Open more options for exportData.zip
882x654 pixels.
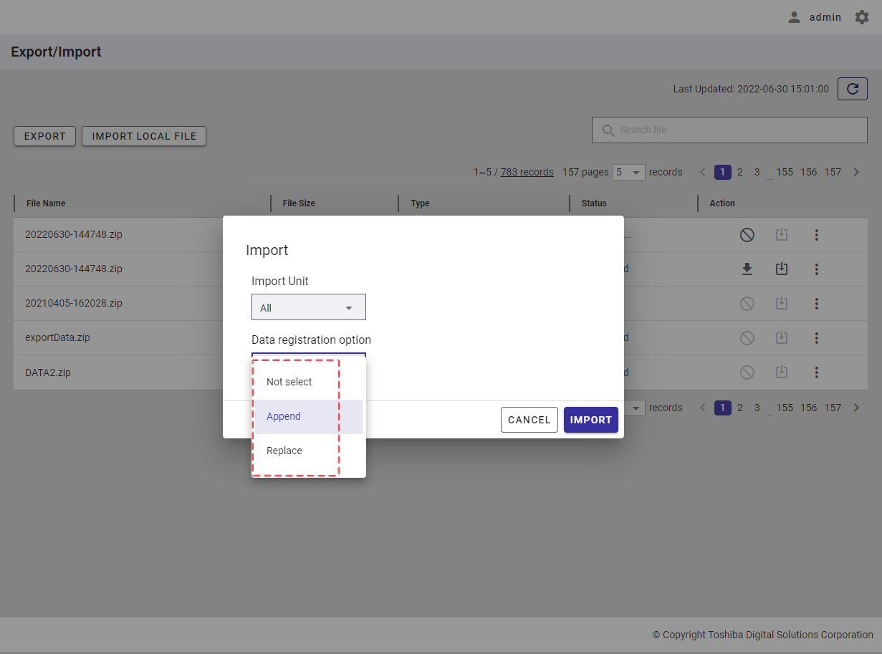pyautogui.click(x=816, y=338)
